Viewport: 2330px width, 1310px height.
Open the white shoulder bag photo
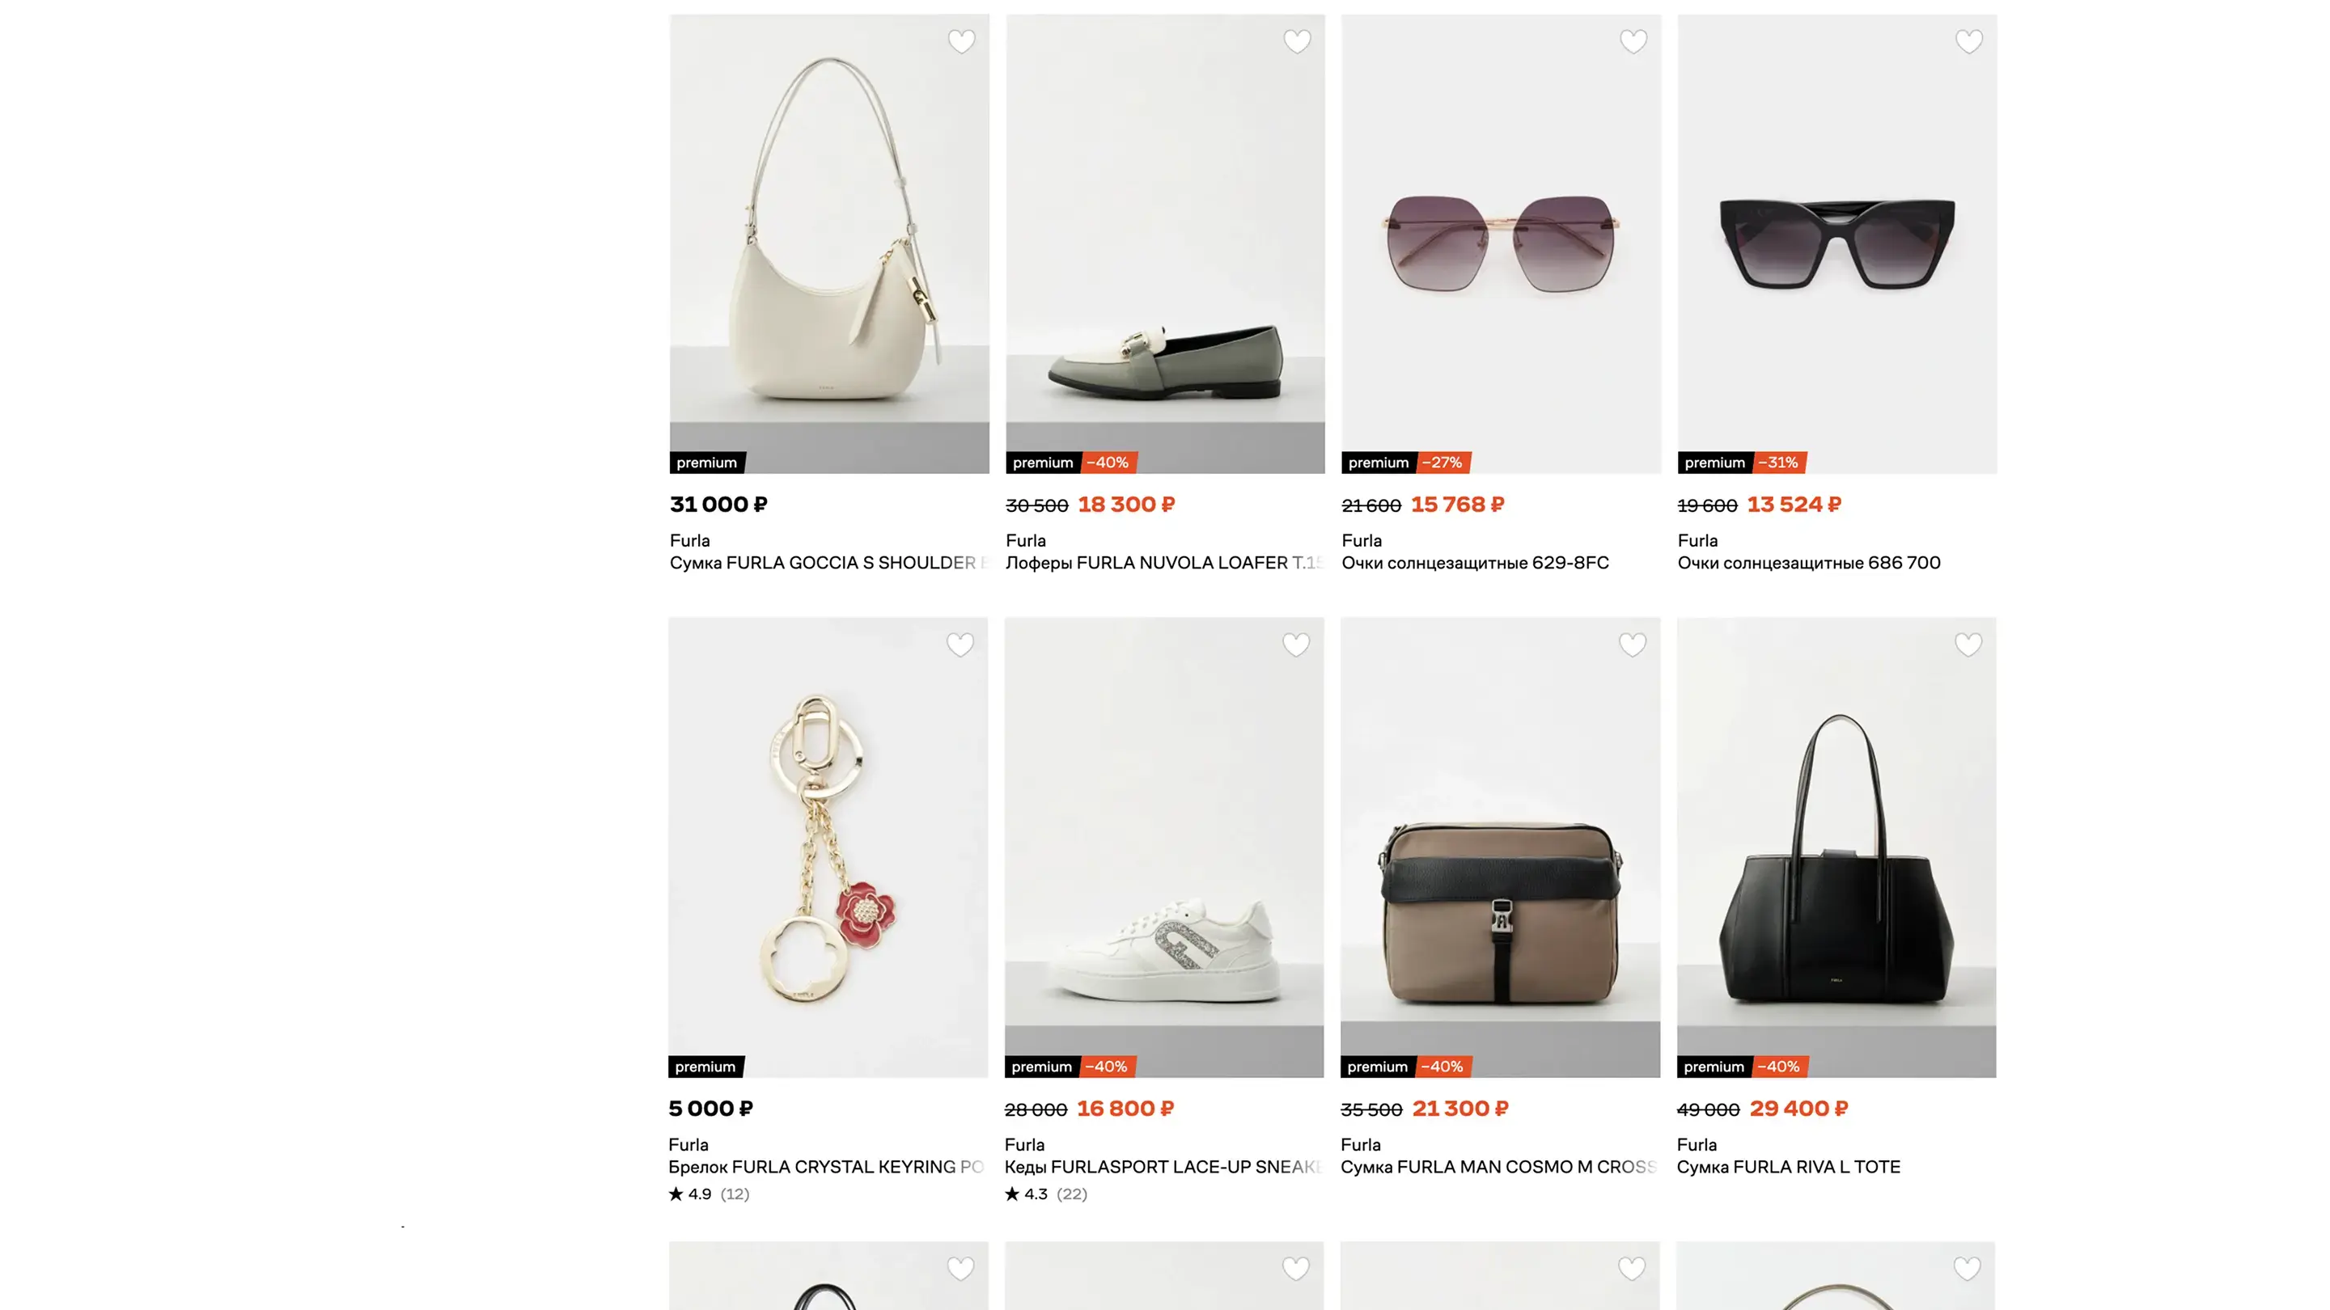click(828, 235)
